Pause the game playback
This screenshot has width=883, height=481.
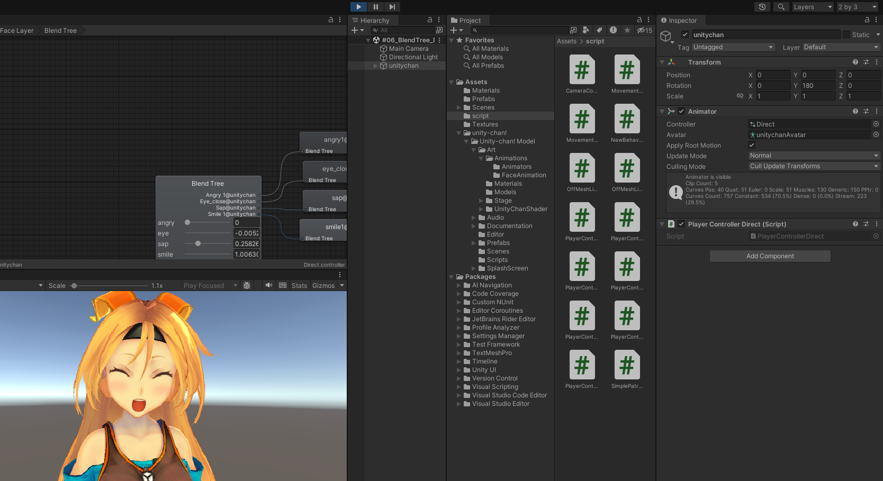[375, 7]
